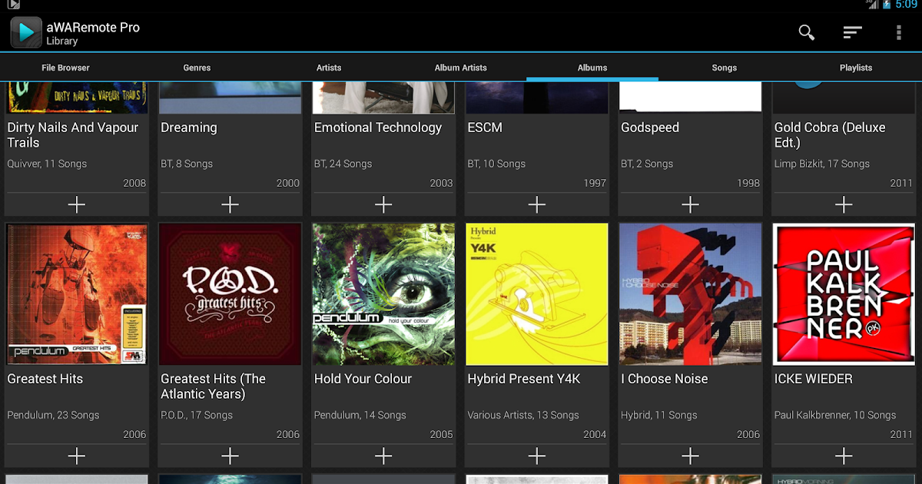Open the overflow menu with three dots
The image size is (922, 484).
[898, 32]
